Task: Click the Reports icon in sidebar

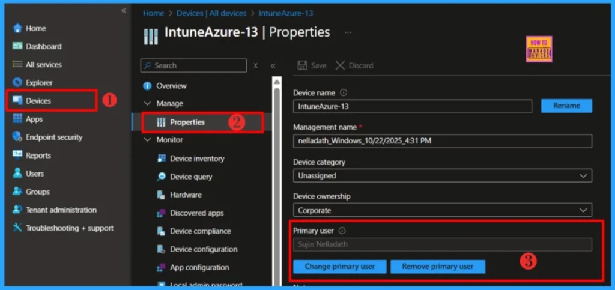Action: point(17,155)
